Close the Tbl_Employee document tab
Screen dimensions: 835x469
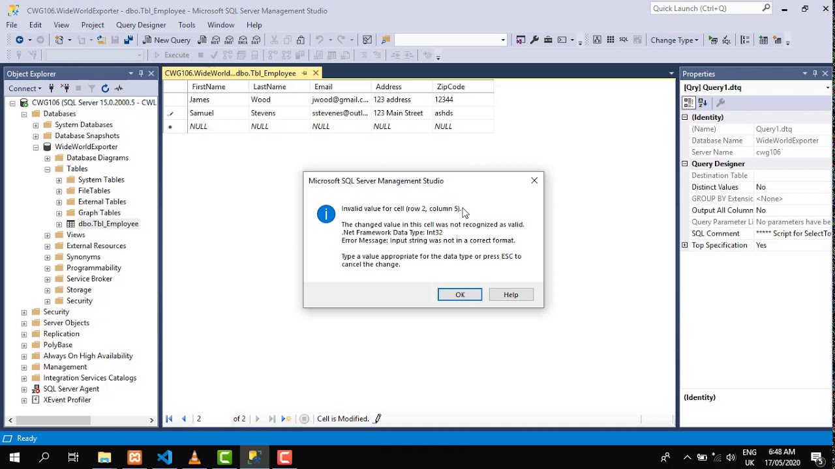click(316, 73)
